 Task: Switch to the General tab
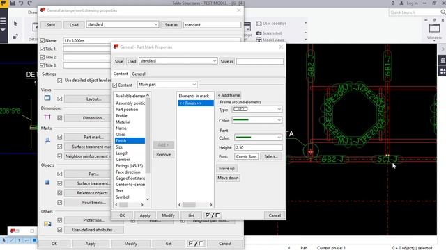[x=139, y=74]
